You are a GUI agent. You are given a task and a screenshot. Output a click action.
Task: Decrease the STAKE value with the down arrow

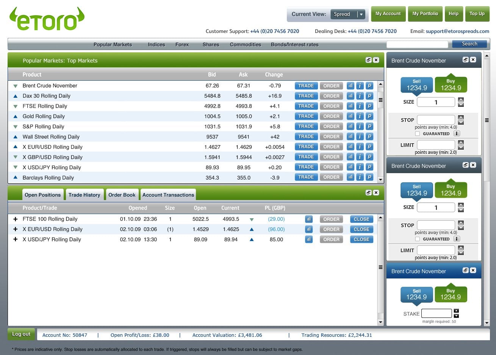pos(456,316)
